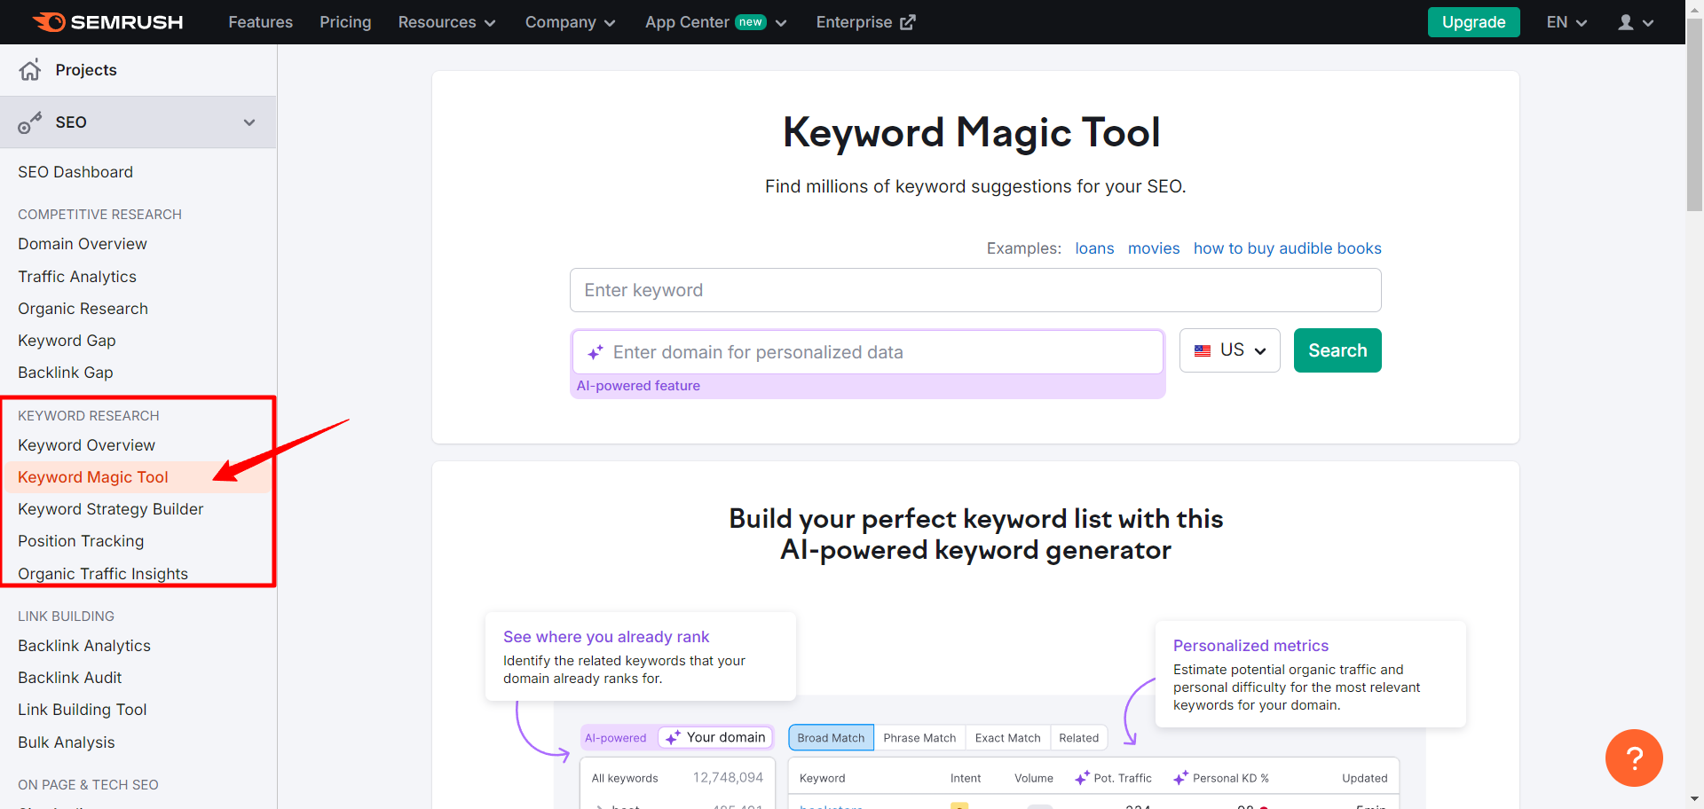Open Position Tracking
Image resolution: width=1704 pixels, height=809 pixels.
[81, 541]
